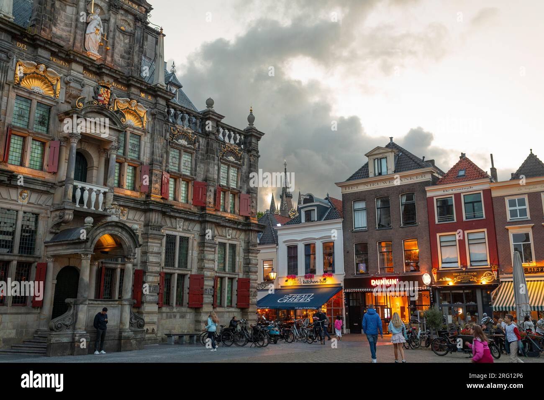This screenshot has height=400, width=544.
Task: Click the alamy logo in the footer
Action: [x=42, y=381]
